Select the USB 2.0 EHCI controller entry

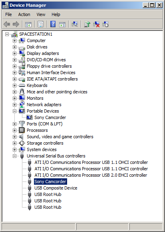pyautogui.click(x=91, y=175)
